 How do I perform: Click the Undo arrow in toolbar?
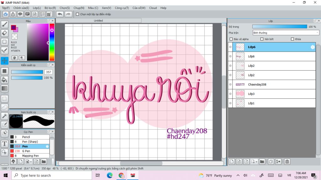click(60, 14)
